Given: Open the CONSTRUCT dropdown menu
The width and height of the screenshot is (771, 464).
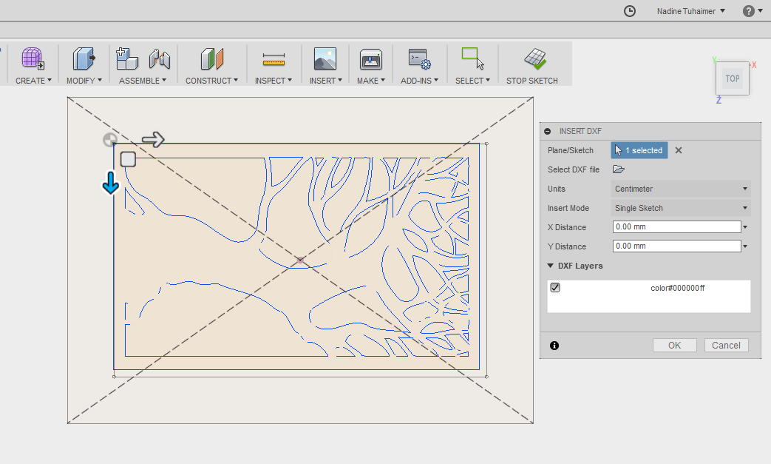Looking at the screenshot, I should click(x=211, y=81).
